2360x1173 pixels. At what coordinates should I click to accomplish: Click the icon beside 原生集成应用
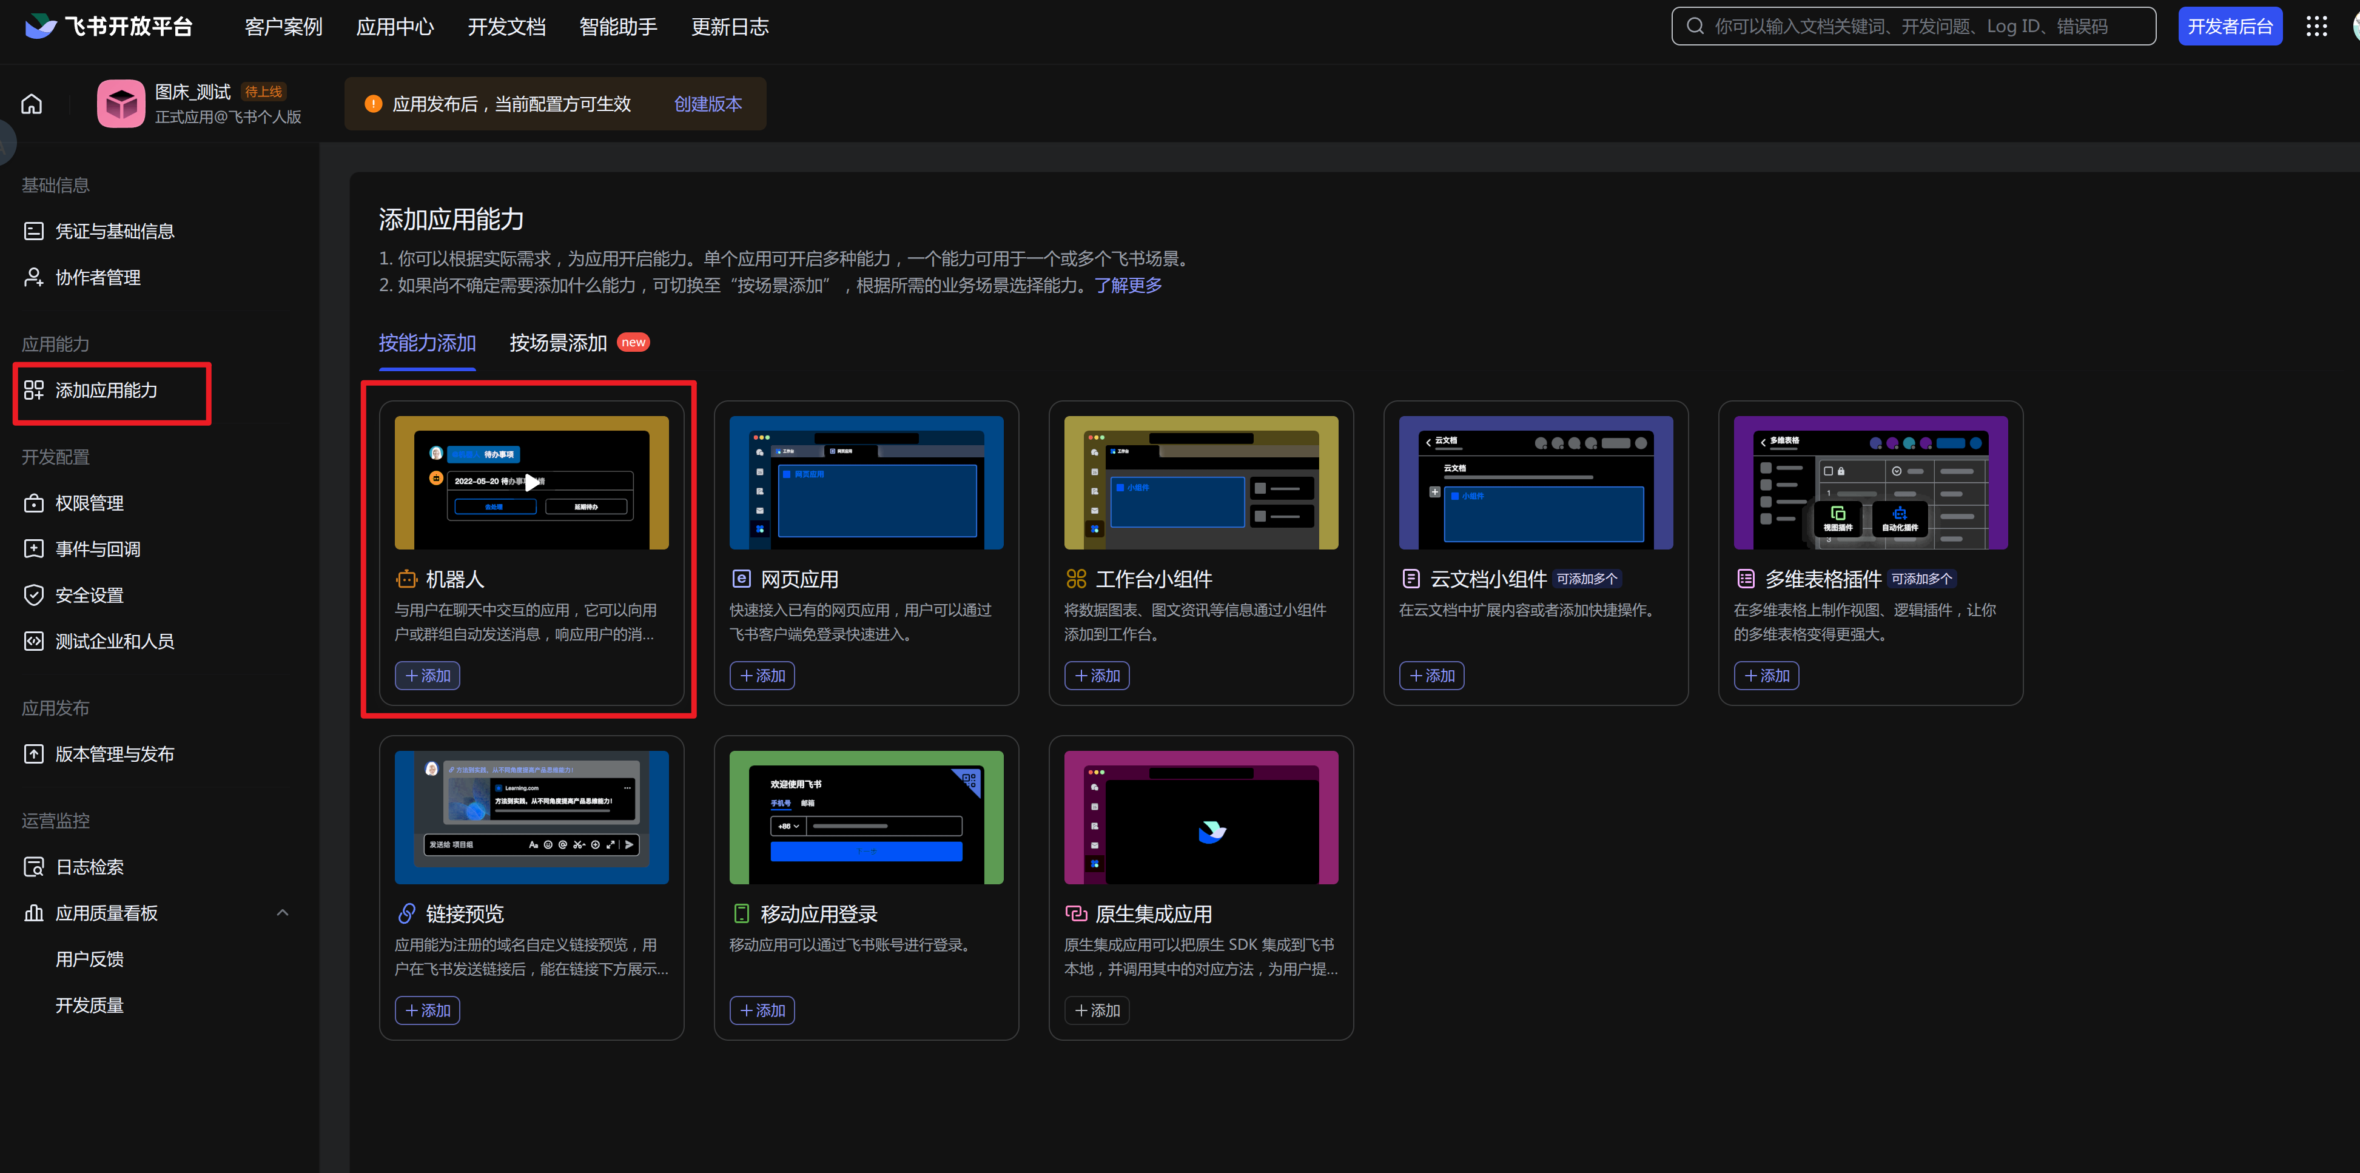[1075, 913]
